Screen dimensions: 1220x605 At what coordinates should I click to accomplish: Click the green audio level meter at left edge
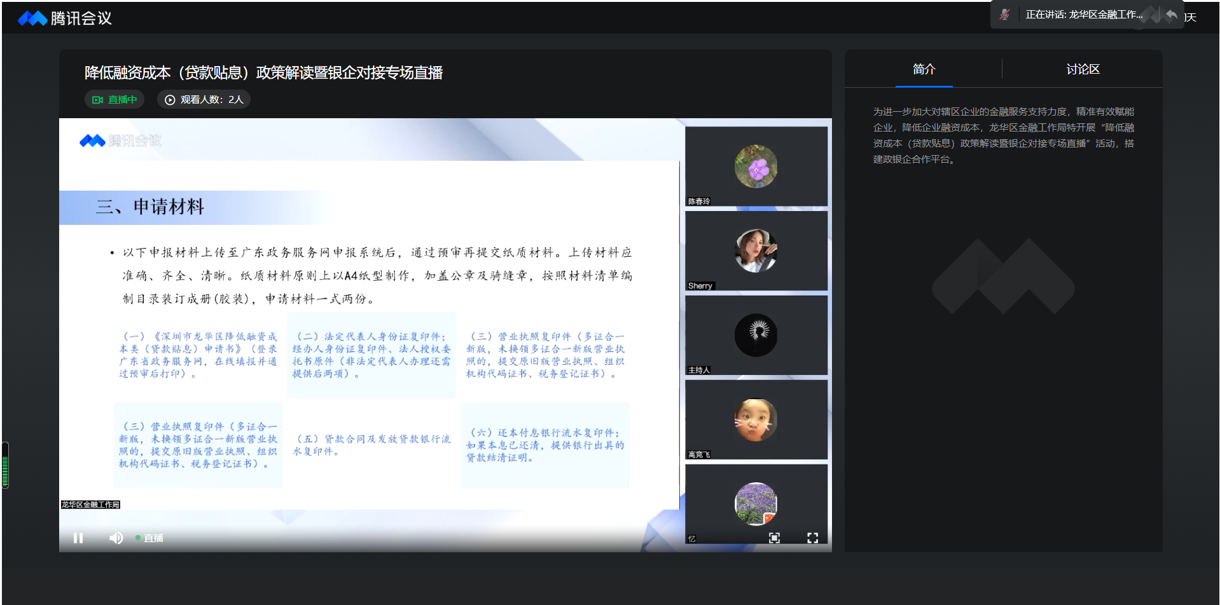6,465
